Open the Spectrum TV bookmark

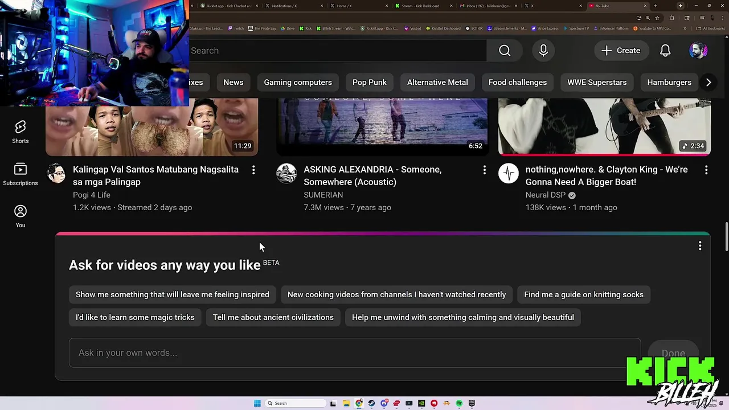coord(576,28)
